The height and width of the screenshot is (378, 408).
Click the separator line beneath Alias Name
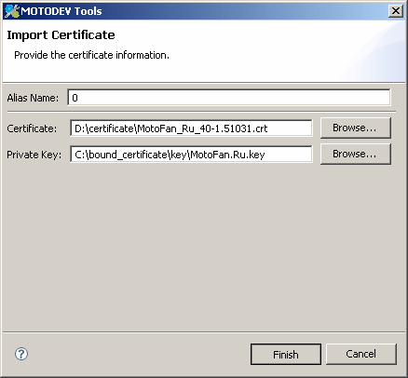pos(201,112)
